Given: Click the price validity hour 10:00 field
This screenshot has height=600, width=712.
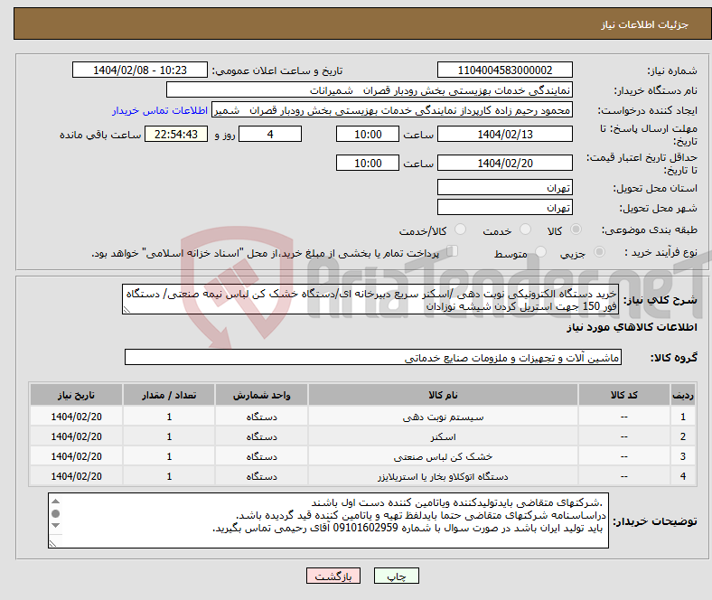Looking at the screenshot, I should pyautogui.click(x=368, y=163).
